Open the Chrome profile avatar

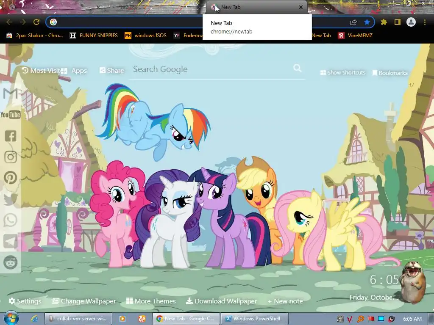click(411, 22)
